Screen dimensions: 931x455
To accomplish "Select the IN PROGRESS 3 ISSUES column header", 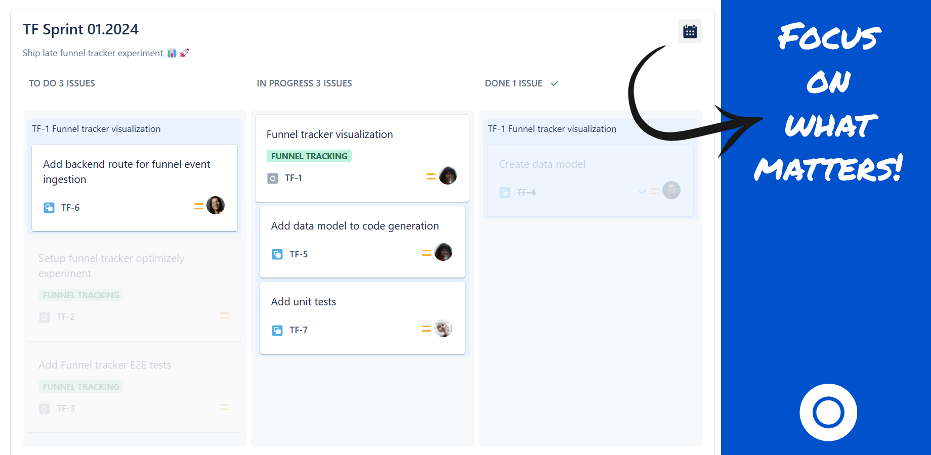I will (304, 83).
